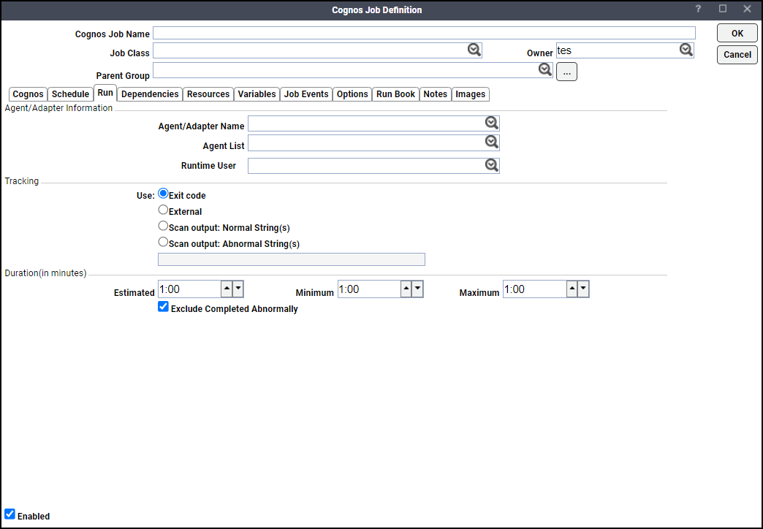This screenshot has width=763, height=529.
Task: Uncheck Exclude Completed Abnormally checkbox
Action: tap(164, 307)
